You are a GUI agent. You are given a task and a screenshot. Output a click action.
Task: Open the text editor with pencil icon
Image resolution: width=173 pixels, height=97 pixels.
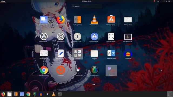(61, 53)
